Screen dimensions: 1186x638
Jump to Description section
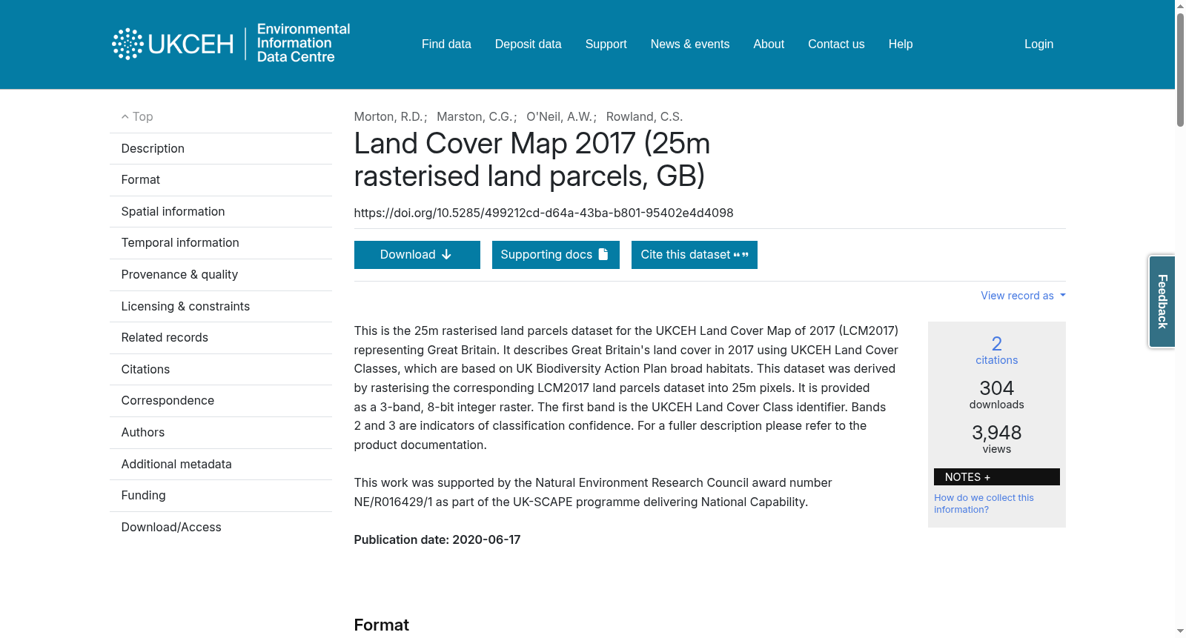point(221,149)
